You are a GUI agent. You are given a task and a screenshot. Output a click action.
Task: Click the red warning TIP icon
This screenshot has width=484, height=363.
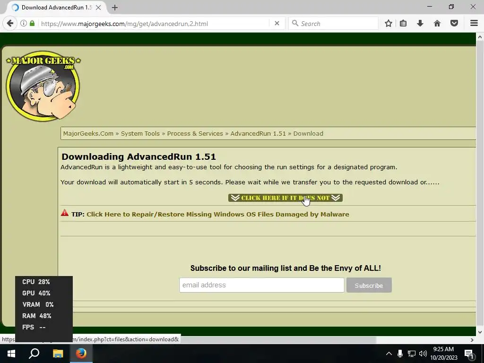[65, 213]
